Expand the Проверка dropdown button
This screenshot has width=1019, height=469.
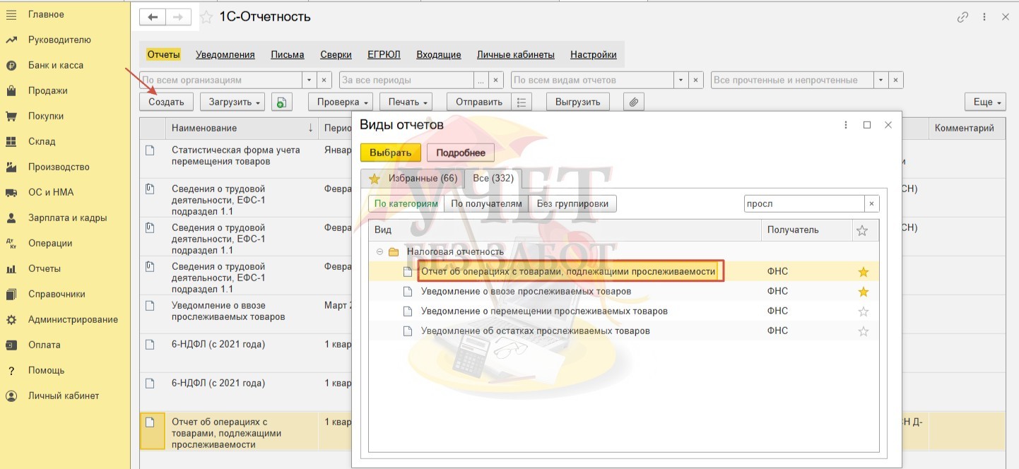pyautogui.click(x=343, y=102)
